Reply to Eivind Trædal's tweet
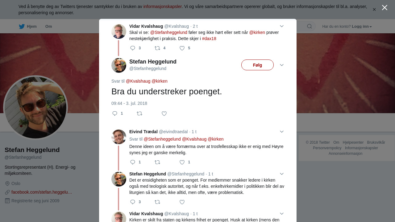The width and height of the screenshot is (395, 222). click(133, 162)
